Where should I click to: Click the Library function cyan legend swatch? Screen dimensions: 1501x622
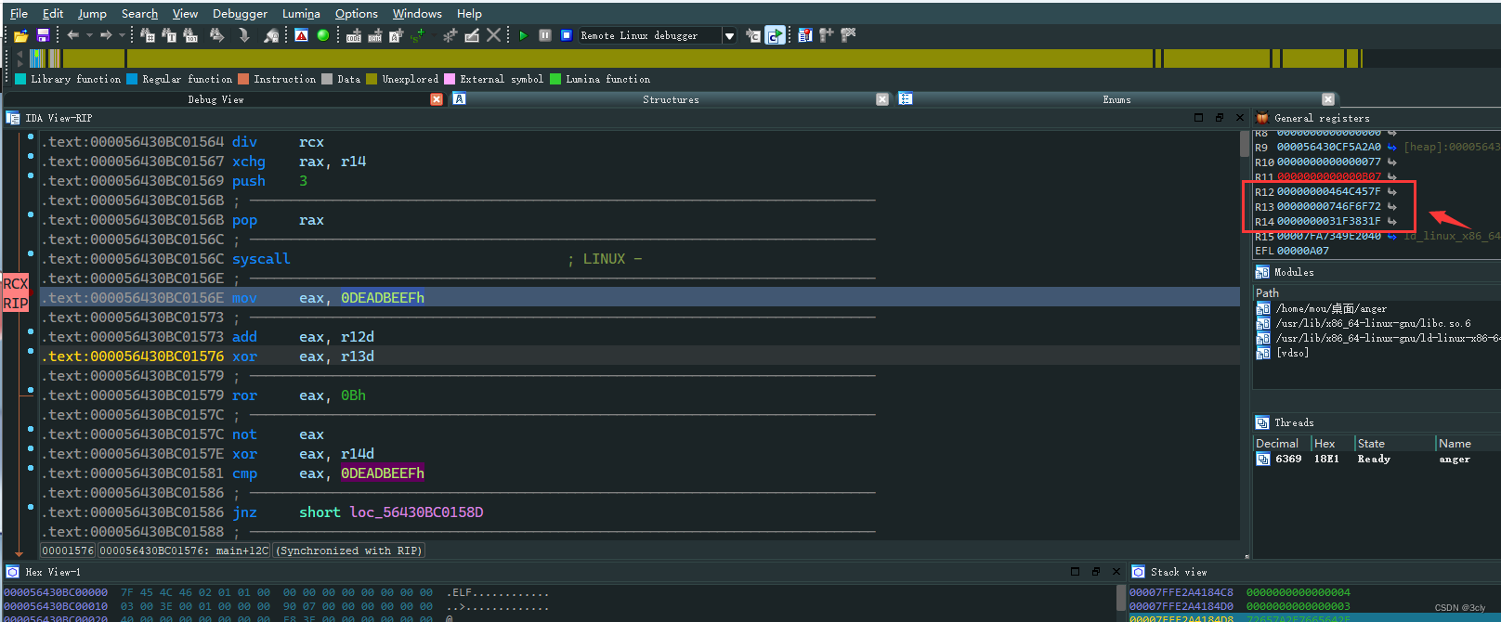click(x=20, y=79)
